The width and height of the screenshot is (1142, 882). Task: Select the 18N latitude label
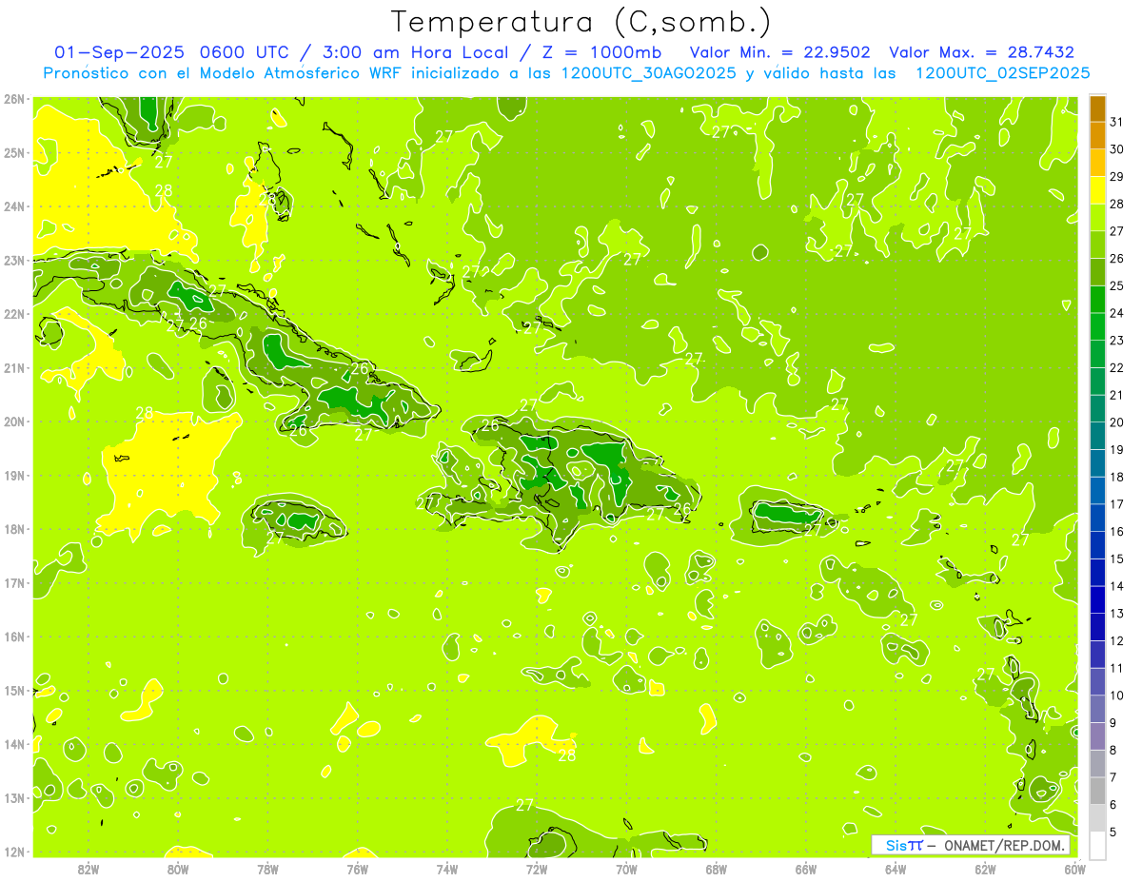(14, 529)
